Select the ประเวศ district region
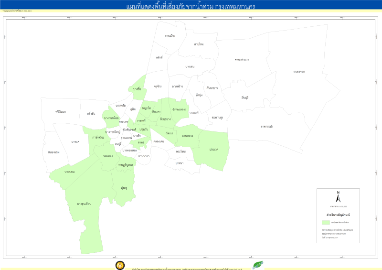 click(213, 150)
